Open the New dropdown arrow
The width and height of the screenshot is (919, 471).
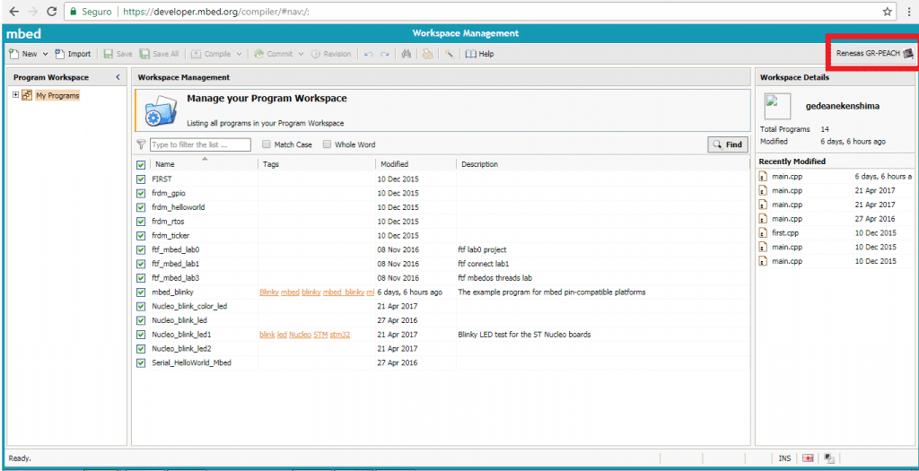coord(46,54)
